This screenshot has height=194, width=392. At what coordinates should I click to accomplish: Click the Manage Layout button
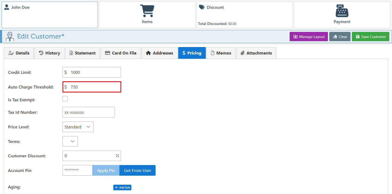[x=308, y=37]
